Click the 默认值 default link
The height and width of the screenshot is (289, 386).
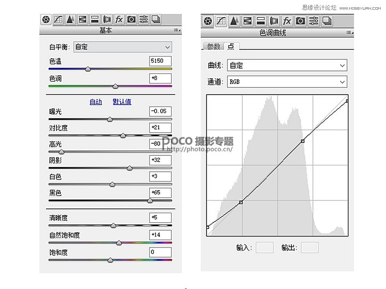click(122, 102)
